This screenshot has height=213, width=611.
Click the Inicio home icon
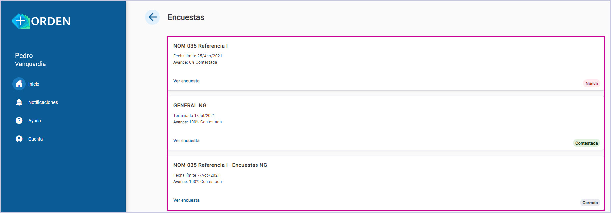19,84
